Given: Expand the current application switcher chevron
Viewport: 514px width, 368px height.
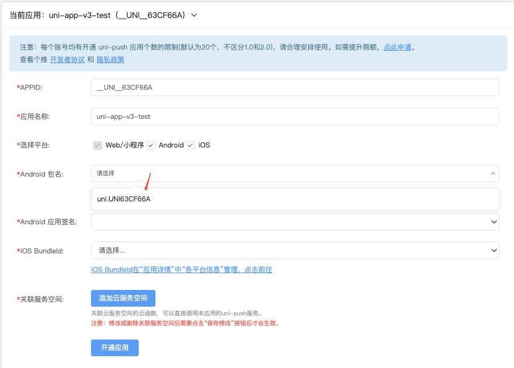Looking at the screenshot, I should (194, 15).
